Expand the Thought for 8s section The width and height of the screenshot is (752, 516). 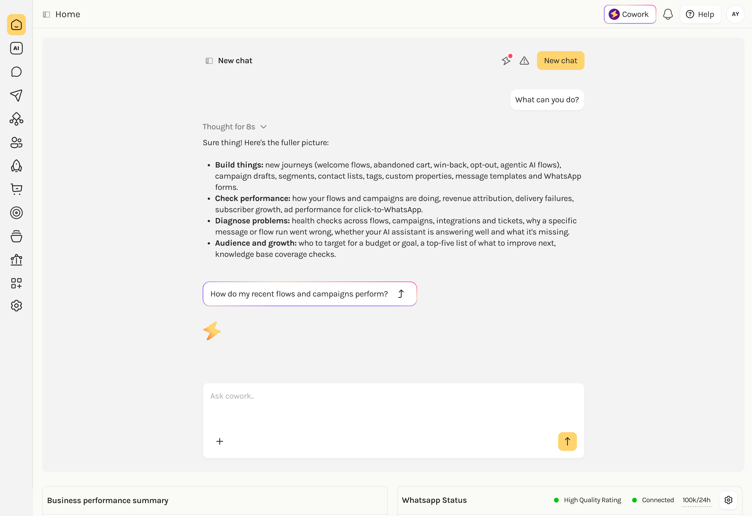coord(234,127)
